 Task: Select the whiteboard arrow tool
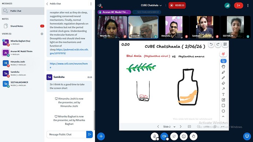pyautogui.click(x=223, y=89)
